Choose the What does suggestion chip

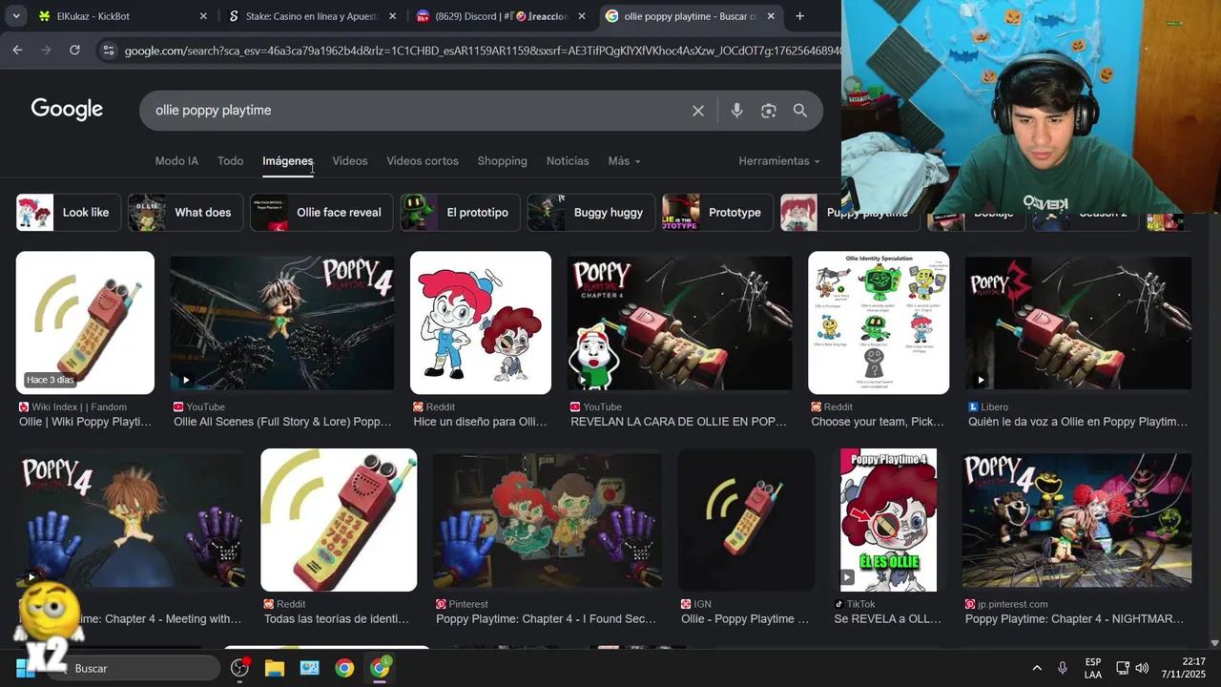[186, 213]
